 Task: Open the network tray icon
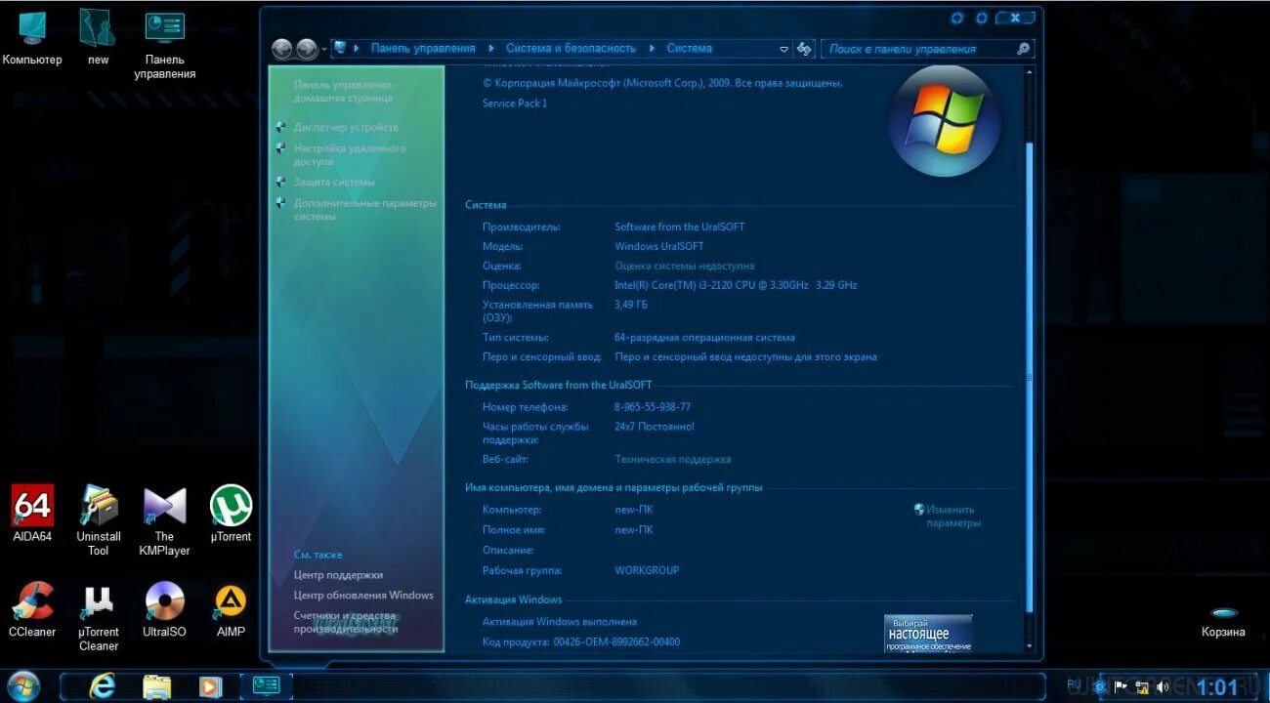click(1142, 686)
